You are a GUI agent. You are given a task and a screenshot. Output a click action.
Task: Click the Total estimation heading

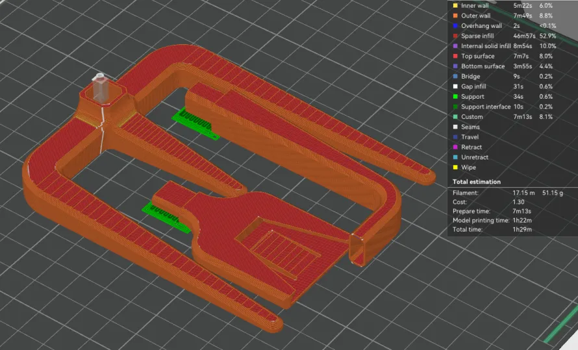pos(480,182)
